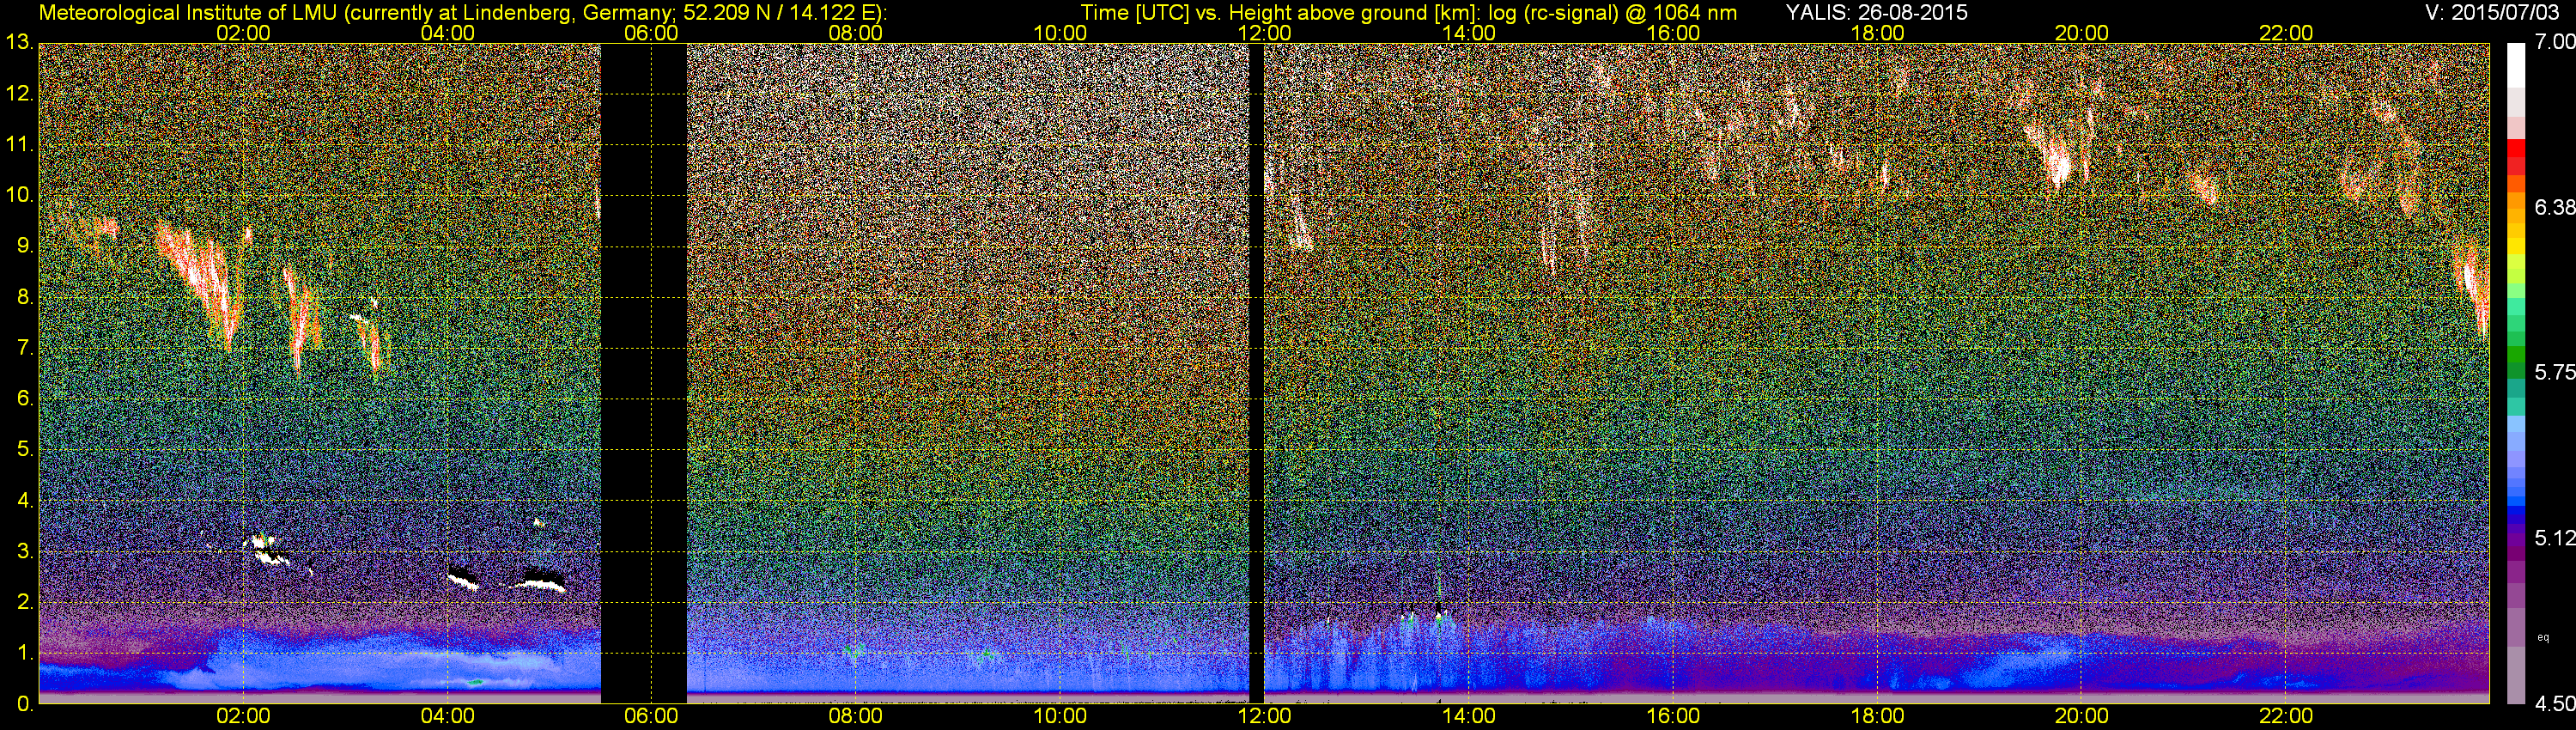
Task: Click the 0 km height axis label
Action: pyautogui.click(x=24, y=704)
